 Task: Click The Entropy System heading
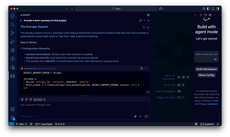click(x=34, y=27)
